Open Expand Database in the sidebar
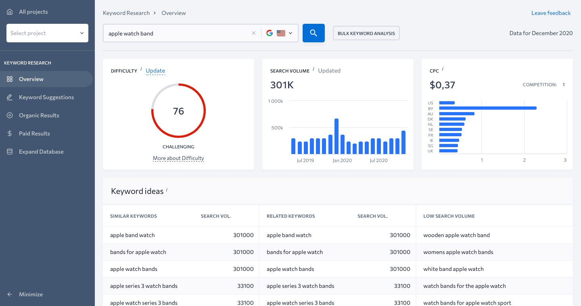 pos(46,152)
